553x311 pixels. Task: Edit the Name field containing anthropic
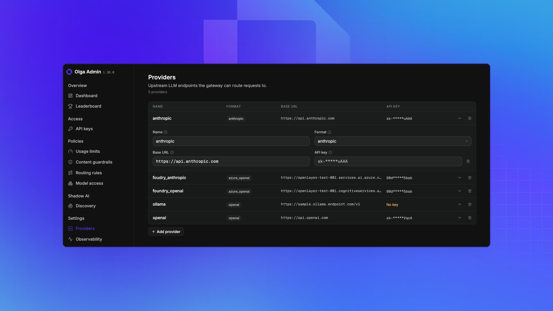pyautogui.click(x=231, y=141)
